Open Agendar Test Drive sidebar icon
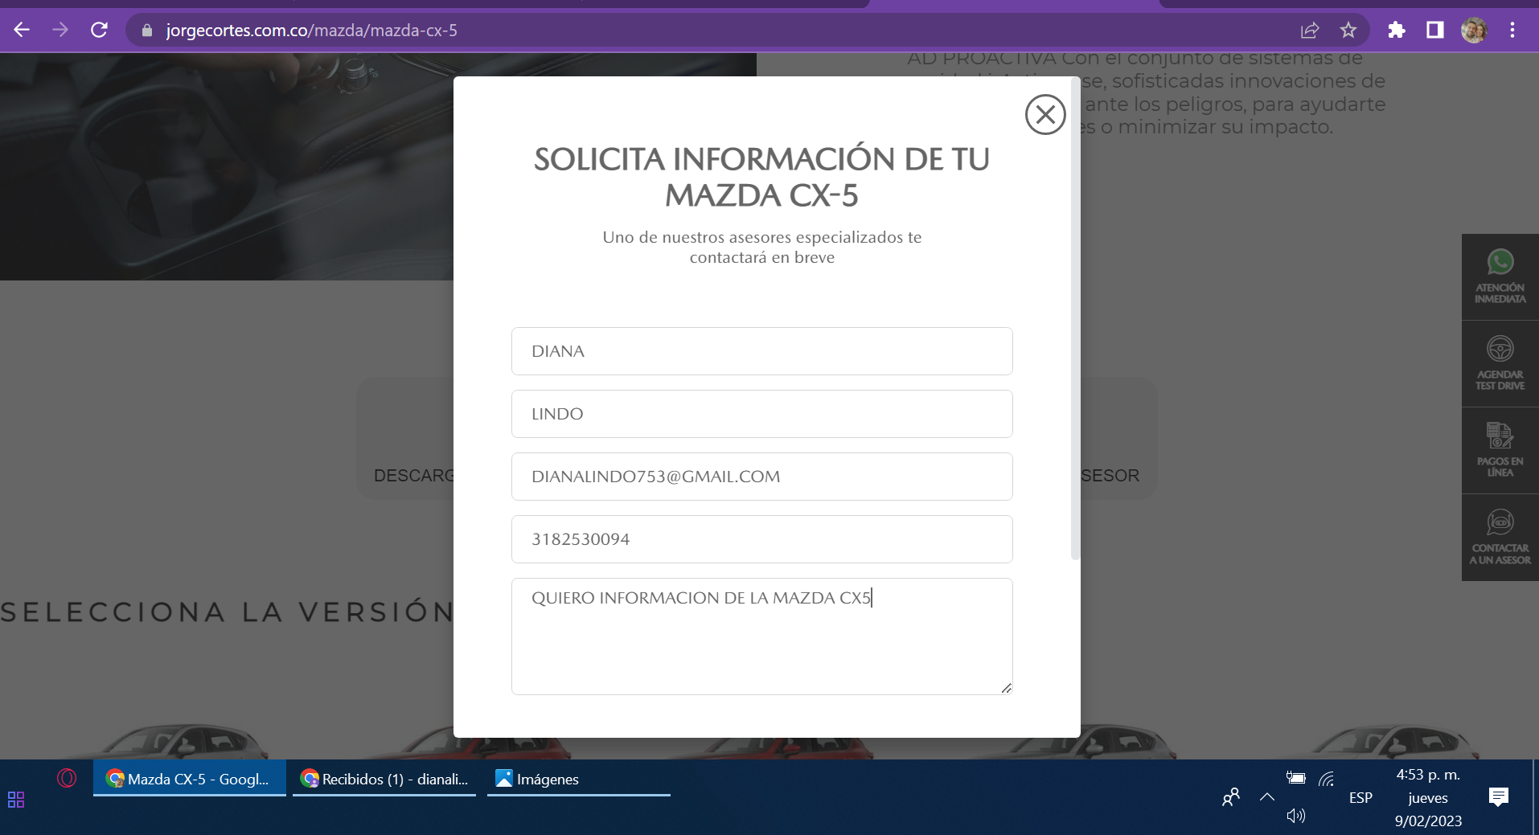Viewport: 1539px width, 835px height. pyautogui.click(x=1500, y=364)
